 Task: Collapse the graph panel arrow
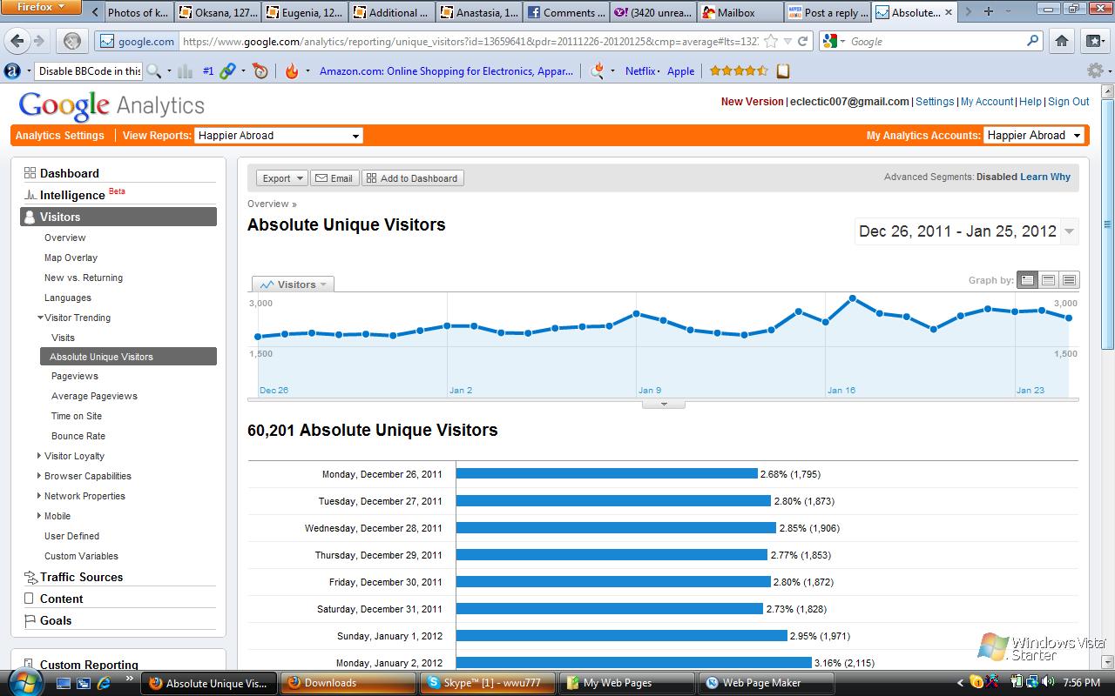coord(664,404)
